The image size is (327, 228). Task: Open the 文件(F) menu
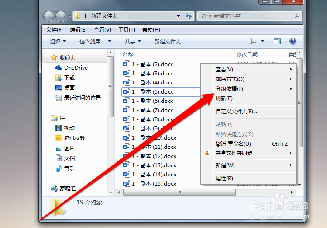point(55,30)
